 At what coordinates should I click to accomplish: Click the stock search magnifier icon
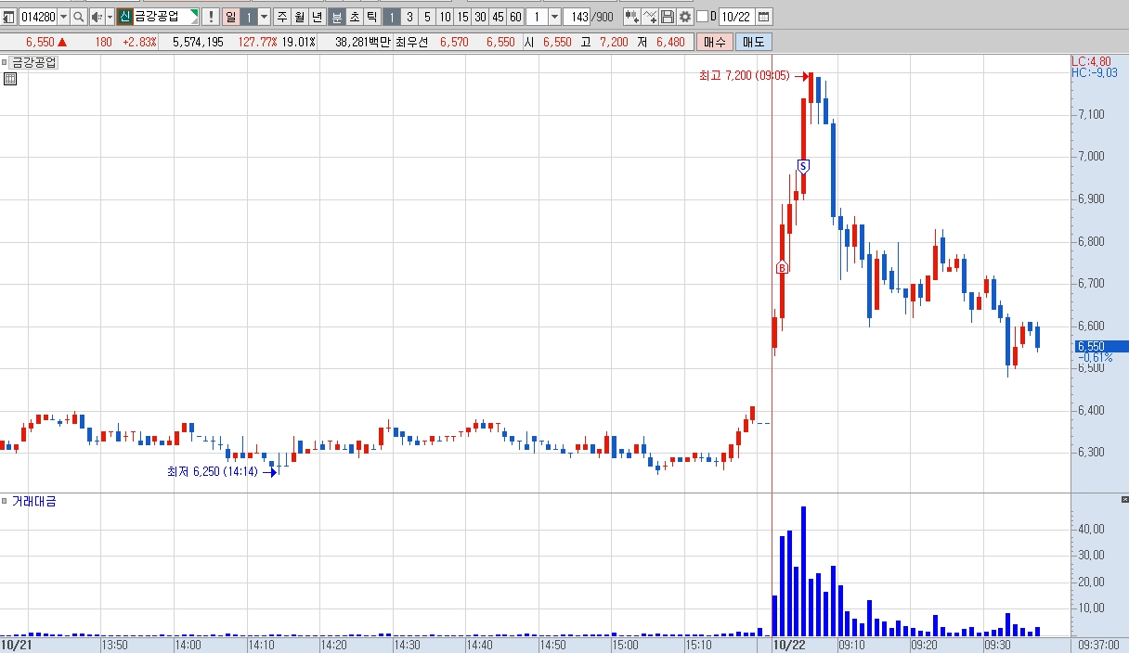click(x=79, y=17)
